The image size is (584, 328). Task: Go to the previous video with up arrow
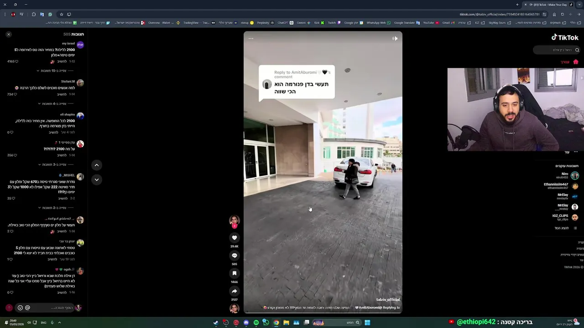tap(97, 165)
